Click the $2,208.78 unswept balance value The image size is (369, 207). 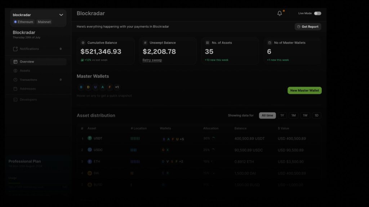(159, 52)
